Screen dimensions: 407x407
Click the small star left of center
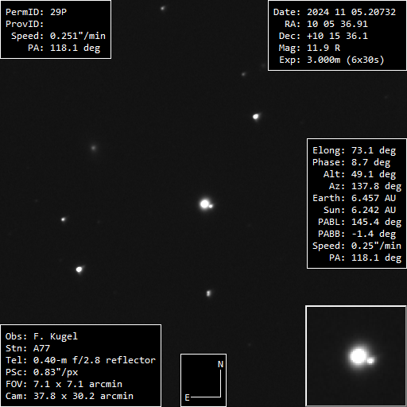point(63,219)
